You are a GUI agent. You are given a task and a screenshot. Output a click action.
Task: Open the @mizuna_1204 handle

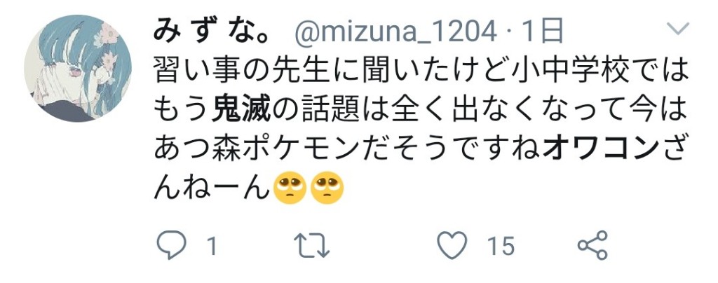395,32
